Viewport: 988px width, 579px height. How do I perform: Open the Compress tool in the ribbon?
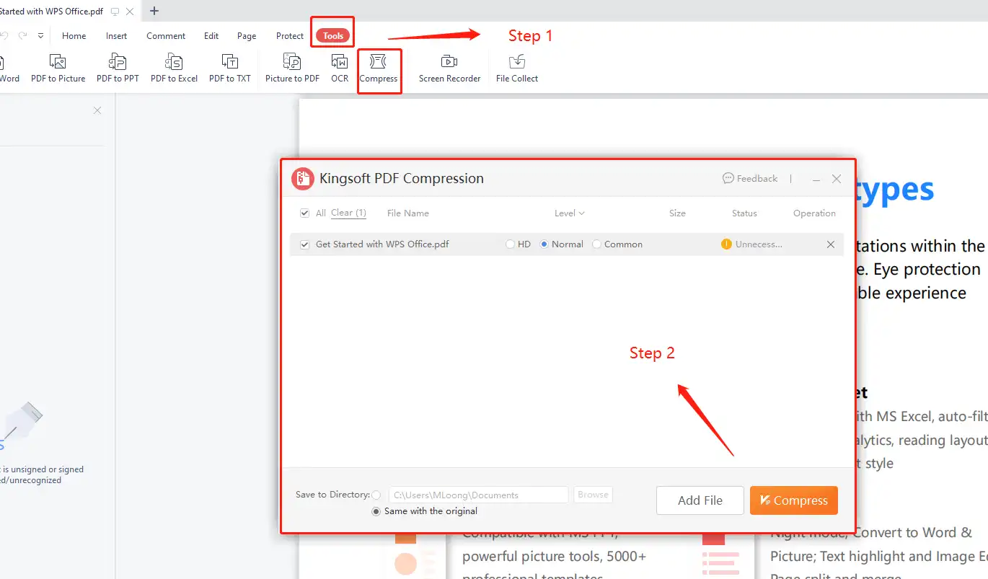pos(379,68)
